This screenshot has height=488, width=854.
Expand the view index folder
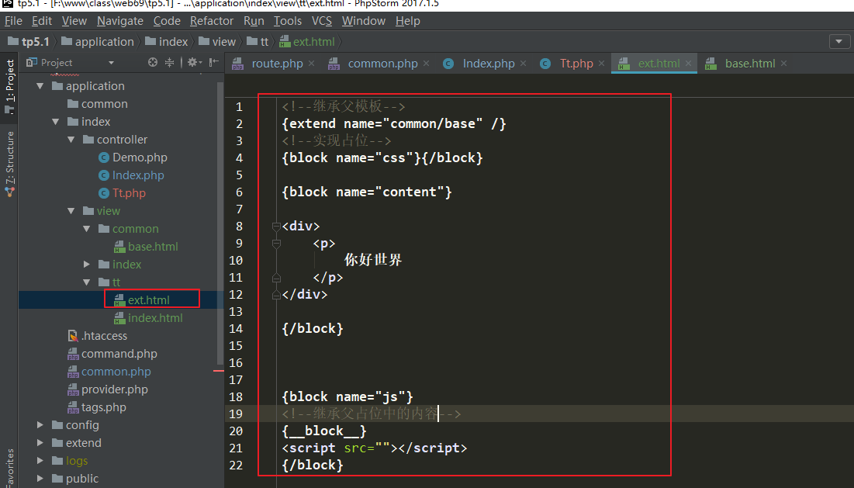click(87, 264)
